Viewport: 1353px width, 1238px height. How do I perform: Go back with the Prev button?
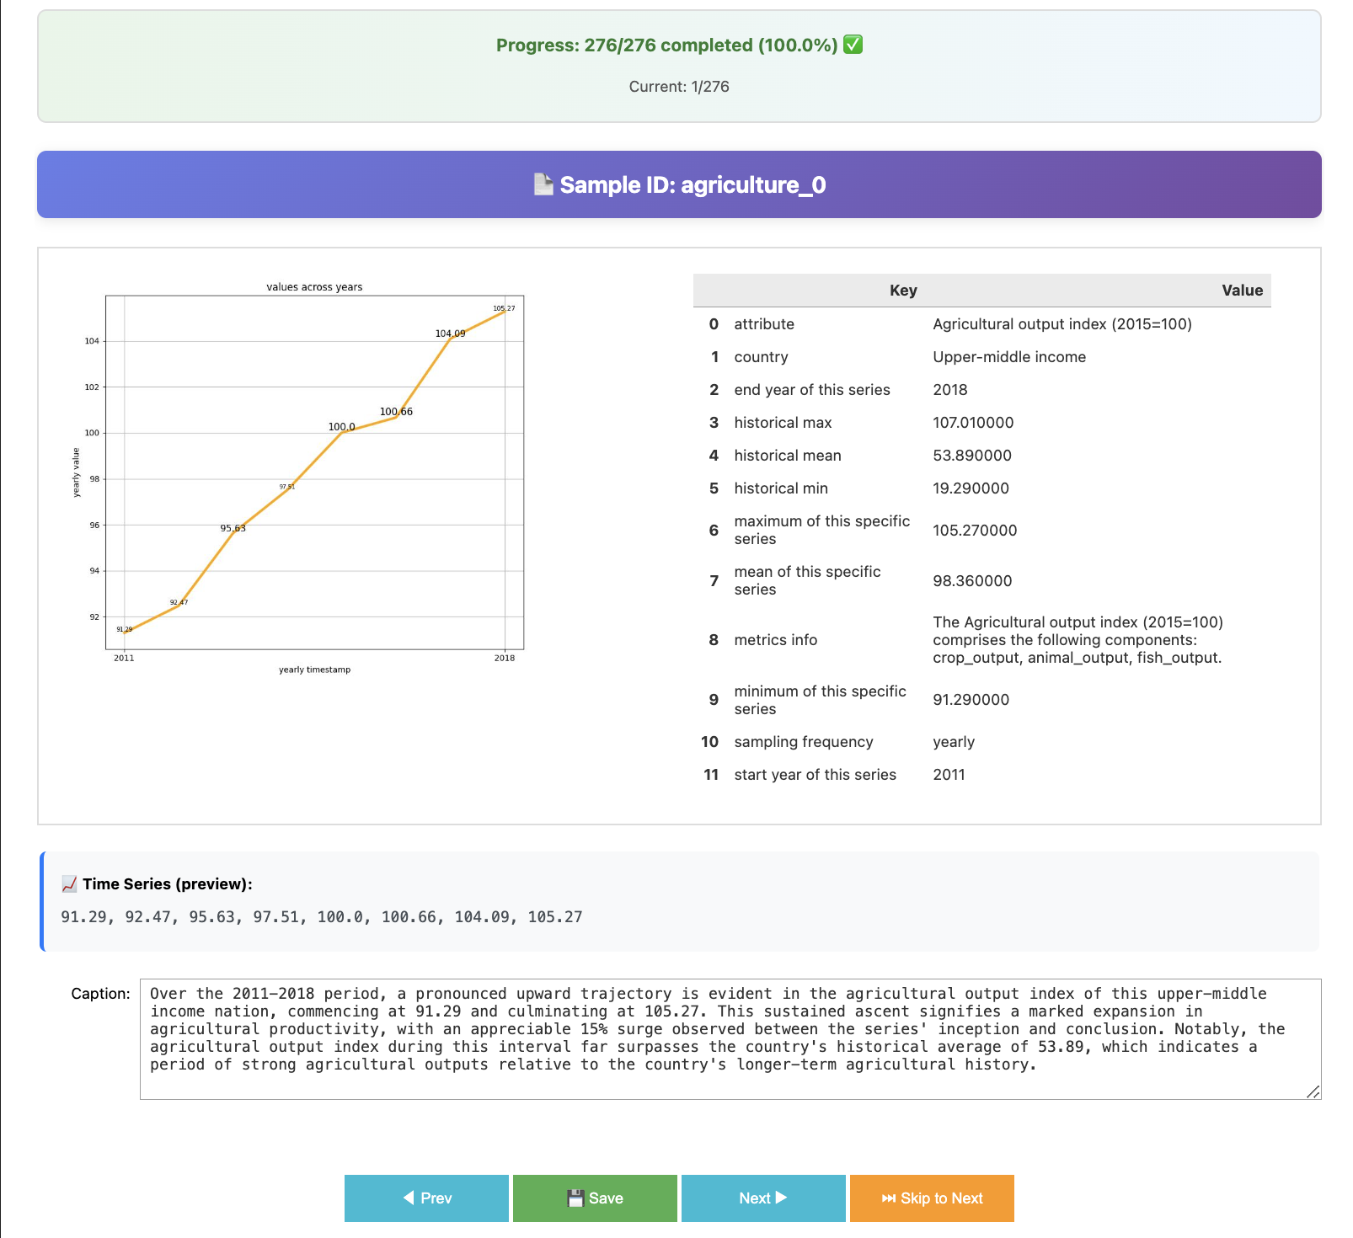(x=426, y=1198)
